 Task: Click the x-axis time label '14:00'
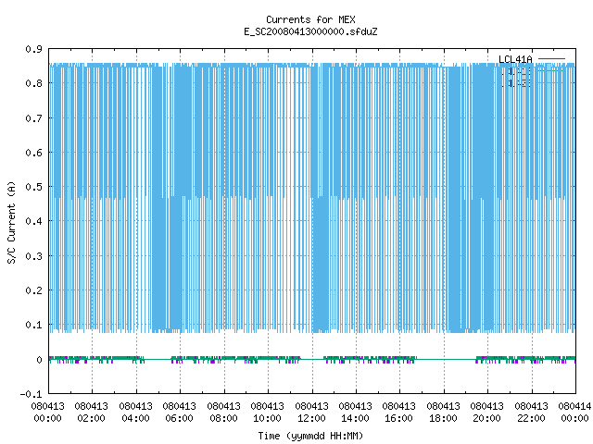[356, 418]
